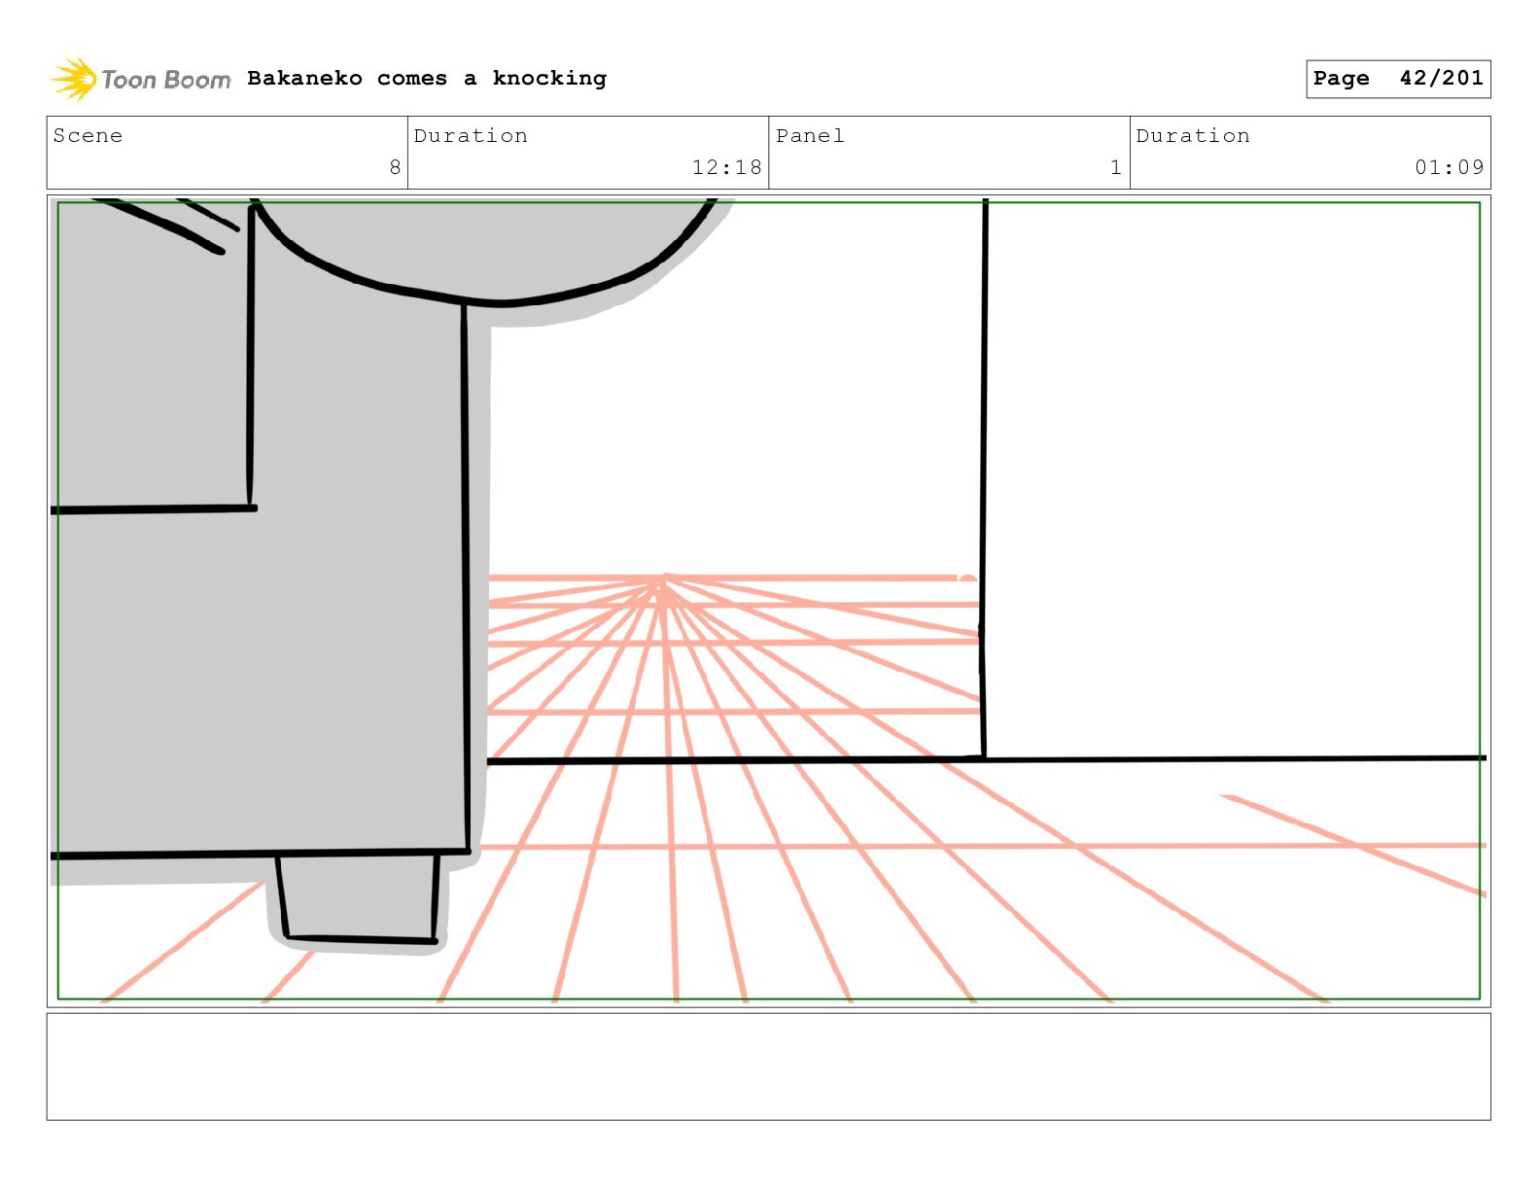Click the 'Scene' label
Screen dimensions: 1540x1190
coord(87,135)
